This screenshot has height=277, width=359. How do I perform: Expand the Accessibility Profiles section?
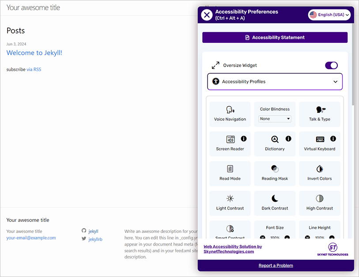point(275,82)
